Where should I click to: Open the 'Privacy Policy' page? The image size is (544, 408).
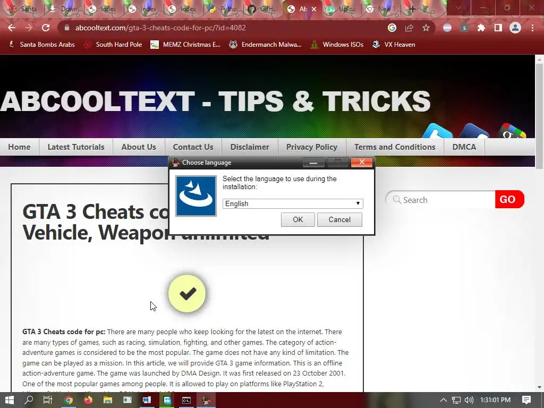click(x=312, y=147)
